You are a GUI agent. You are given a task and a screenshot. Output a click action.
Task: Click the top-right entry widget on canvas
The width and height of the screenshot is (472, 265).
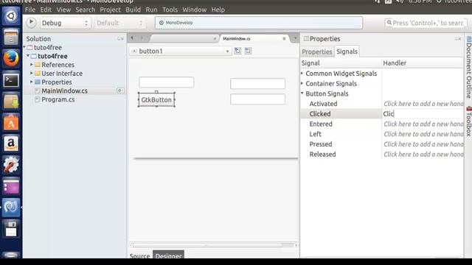(257, 83)
